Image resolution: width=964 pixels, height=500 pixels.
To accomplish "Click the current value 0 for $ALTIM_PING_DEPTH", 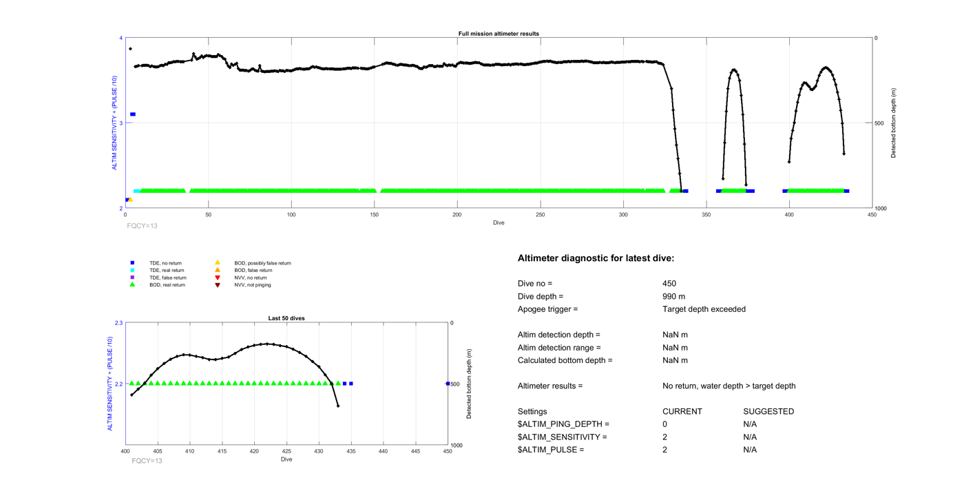I will point(665,424).
